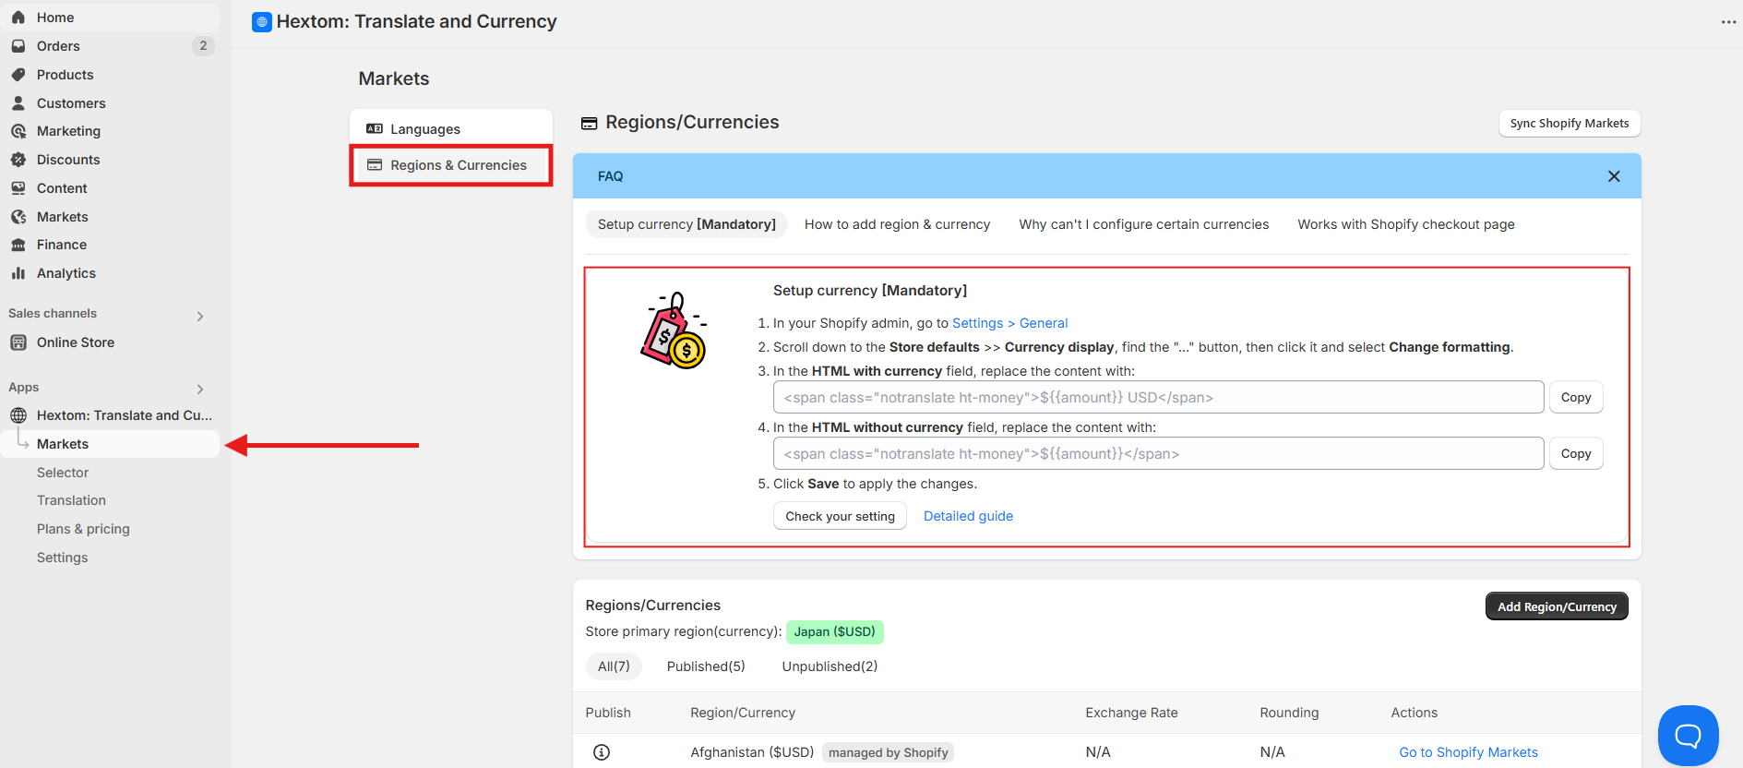The height and width of the screenshot is (768, 1743).
Task: Open the Setup currency [Mandatory] tab
Action: (686, 224)
